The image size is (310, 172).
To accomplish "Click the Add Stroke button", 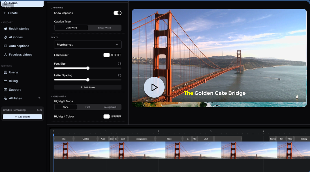I will point(88,88).
